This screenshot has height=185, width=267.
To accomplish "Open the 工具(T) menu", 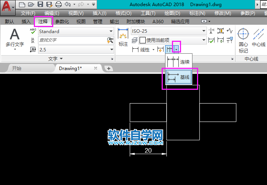I will 148,13.
